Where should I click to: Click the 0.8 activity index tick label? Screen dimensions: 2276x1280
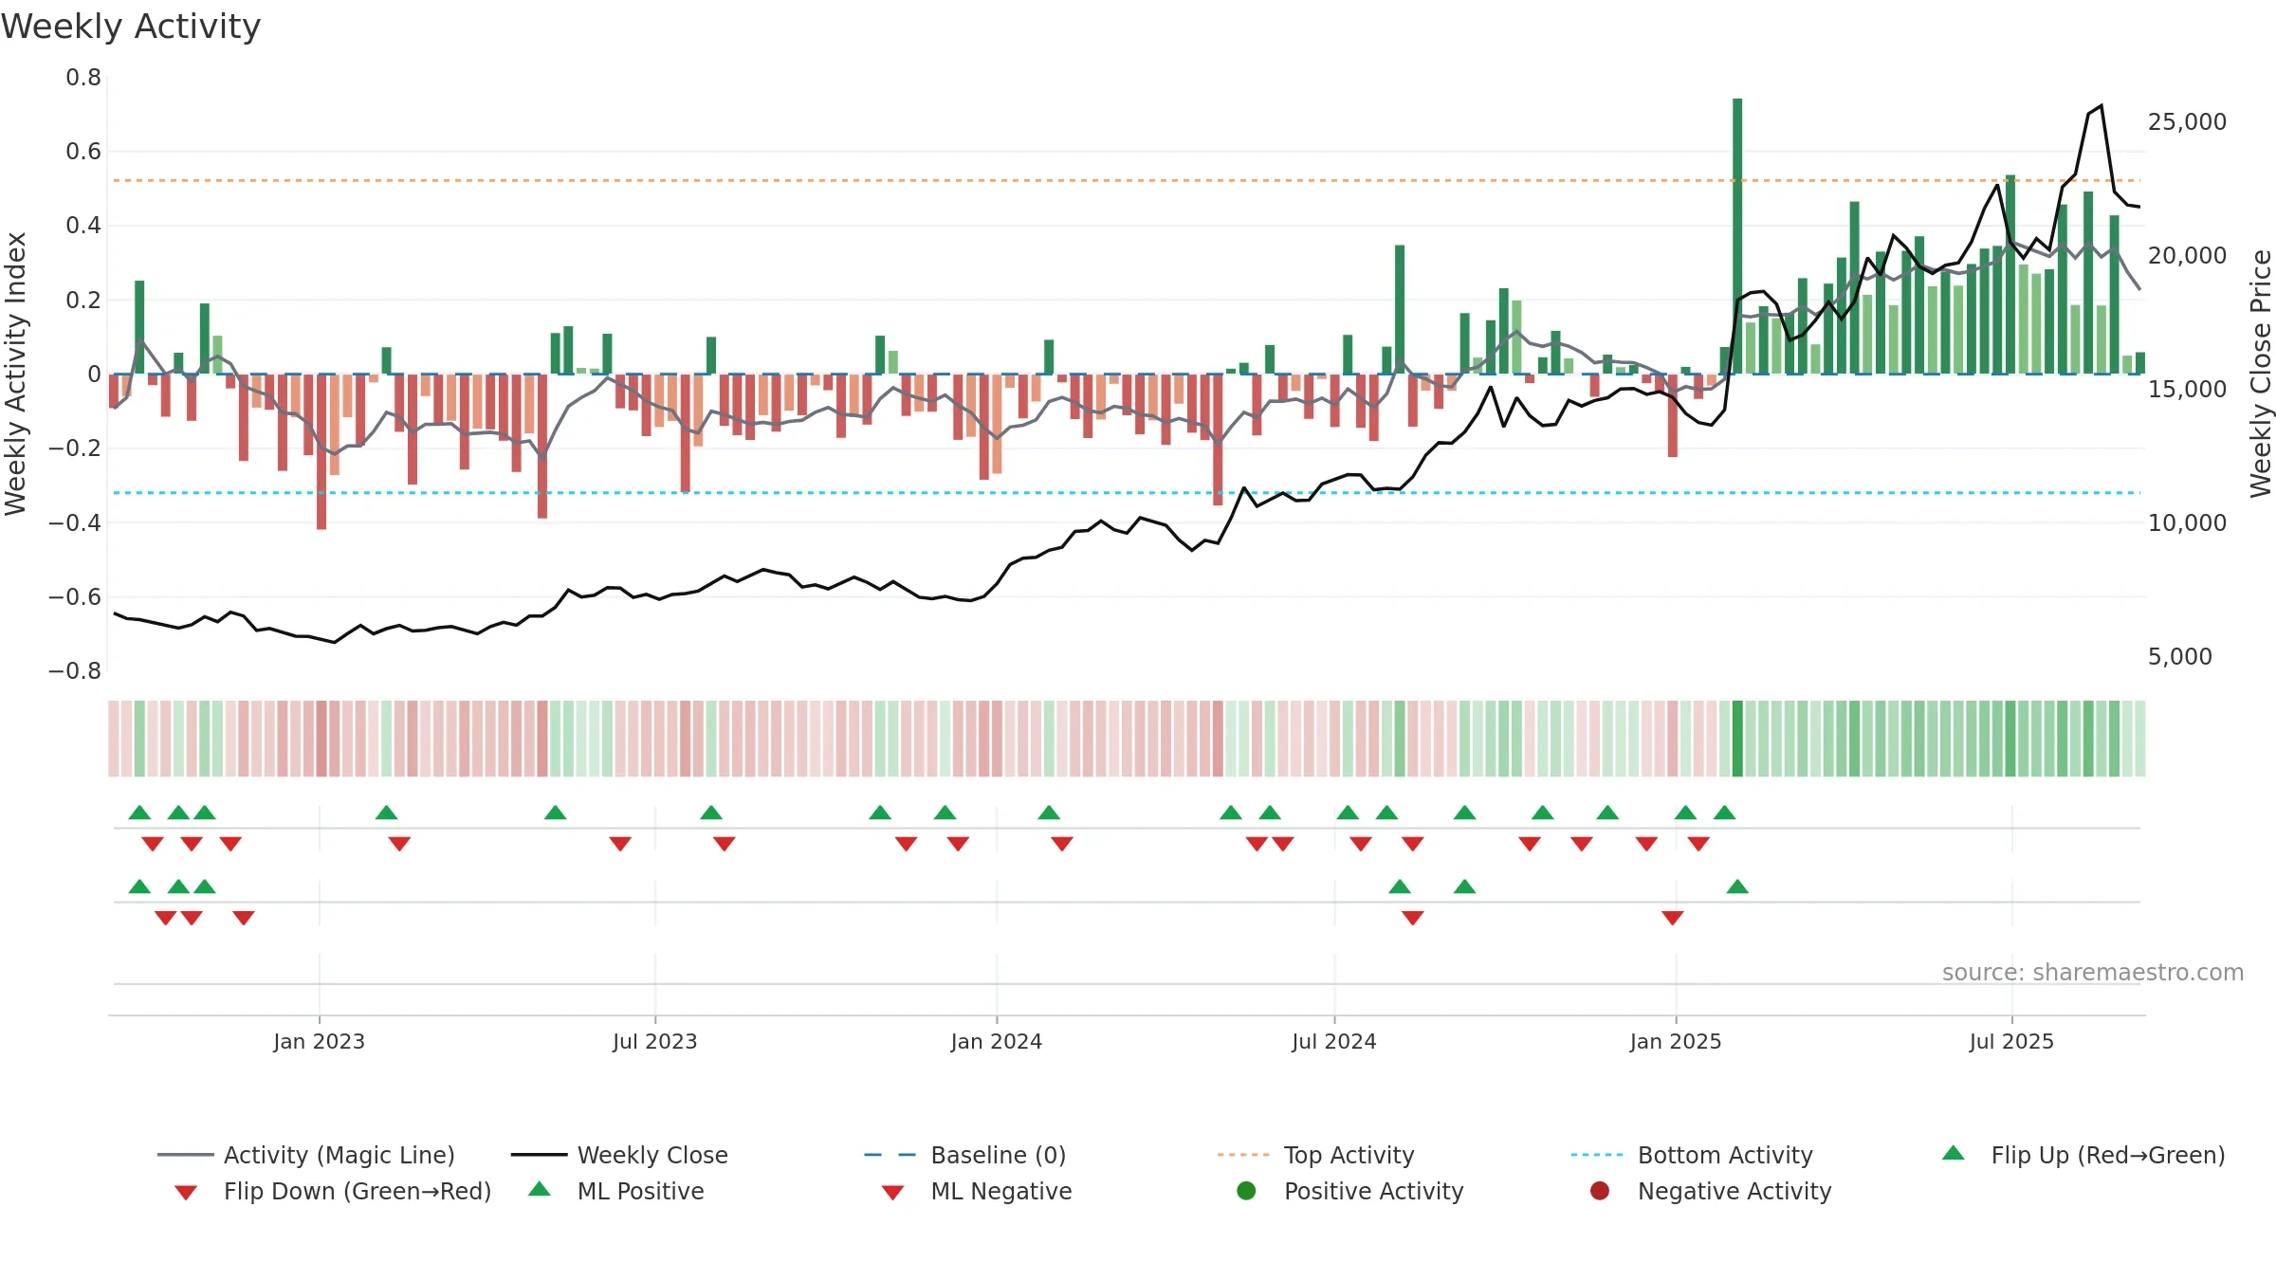click(83, 78)
